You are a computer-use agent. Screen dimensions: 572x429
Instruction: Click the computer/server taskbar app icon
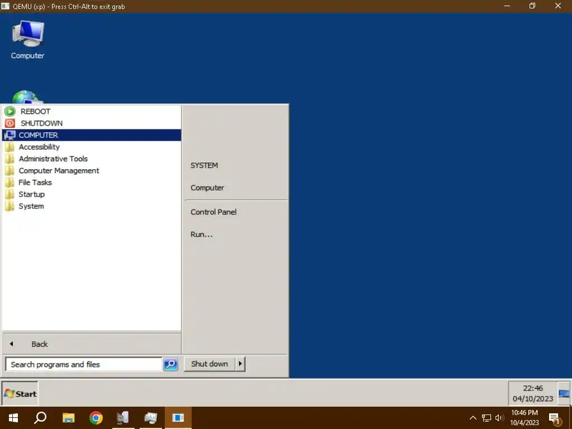(x=123, y=418)
